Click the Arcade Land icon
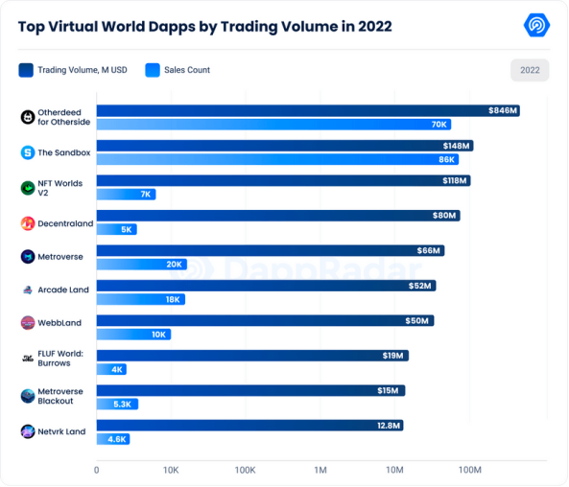Screen dimensions: 569x487 (x=28, y=290)
